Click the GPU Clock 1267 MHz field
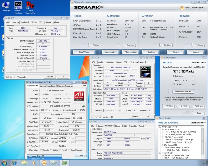 (44, 138)
